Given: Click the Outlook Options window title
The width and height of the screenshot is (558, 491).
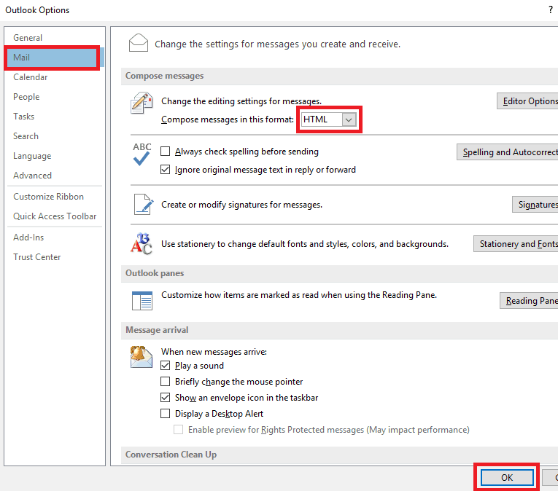Looking at the screenshot, I should coord(37,10).
